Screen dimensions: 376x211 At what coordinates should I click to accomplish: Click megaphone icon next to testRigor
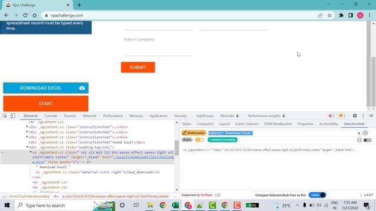[218, 195]
